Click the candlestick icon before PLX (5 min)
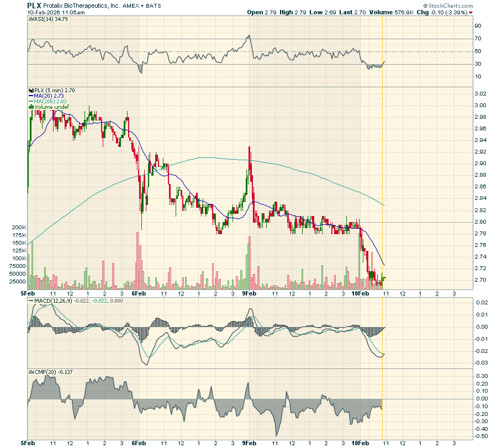Viewport: 497px width, 448px height. 31,91
